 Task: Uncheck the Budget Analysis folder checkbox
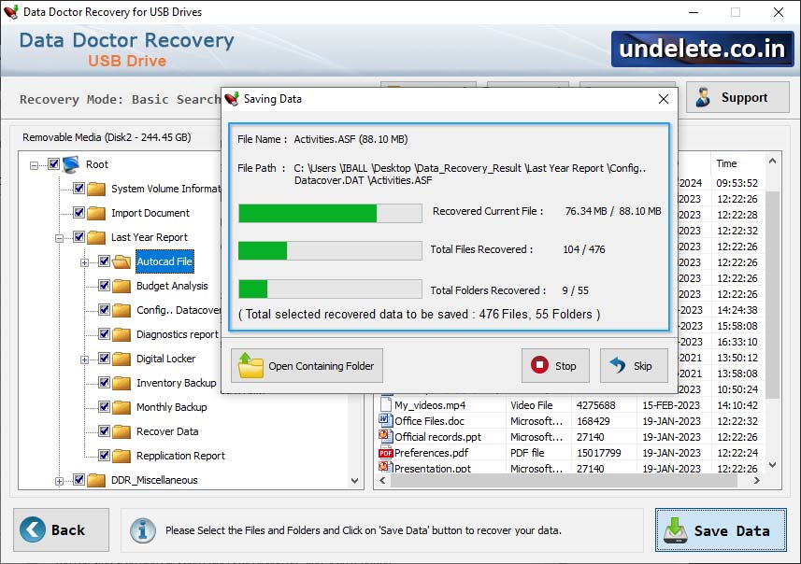104,285
